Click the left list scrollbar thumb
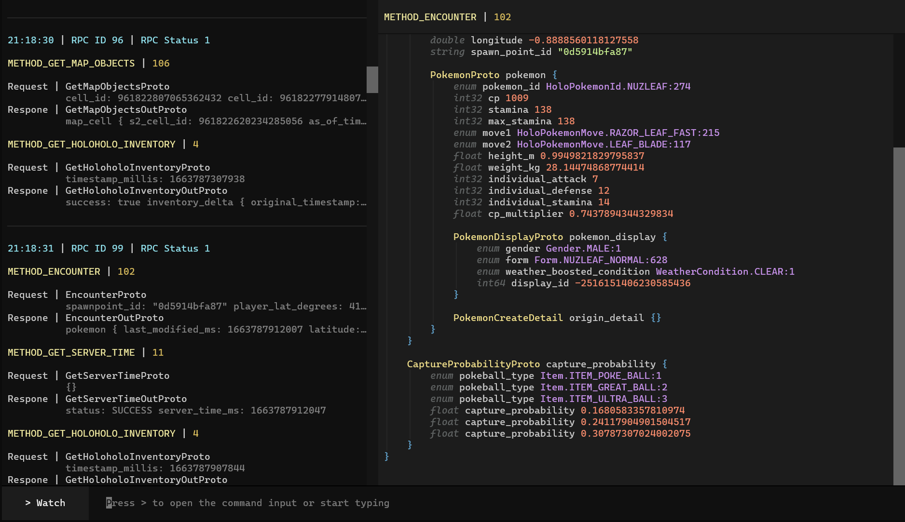The image size is (905, 522). tap(372, 80)
